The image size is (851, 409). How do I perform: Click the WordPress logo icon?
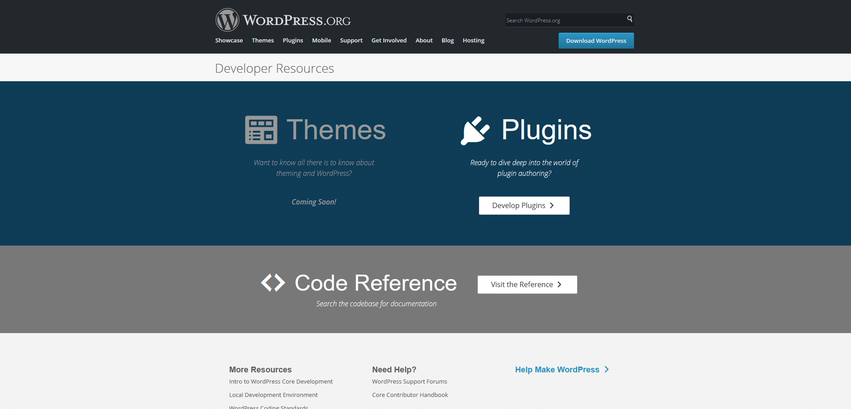(227, 20)
